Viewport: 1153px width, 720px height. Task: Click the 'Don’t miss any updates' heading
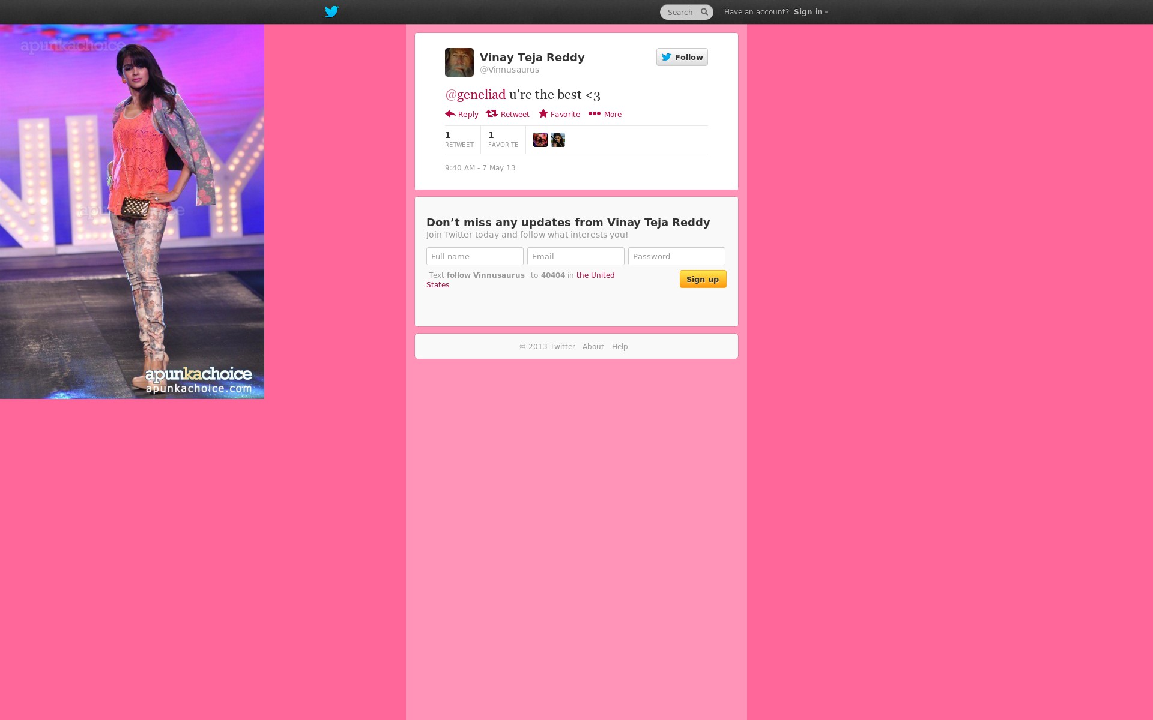point(568,223)
